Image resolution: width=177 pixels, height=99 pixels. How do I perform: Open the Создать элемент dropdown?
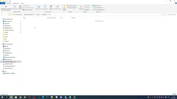[x=72, y=5]
